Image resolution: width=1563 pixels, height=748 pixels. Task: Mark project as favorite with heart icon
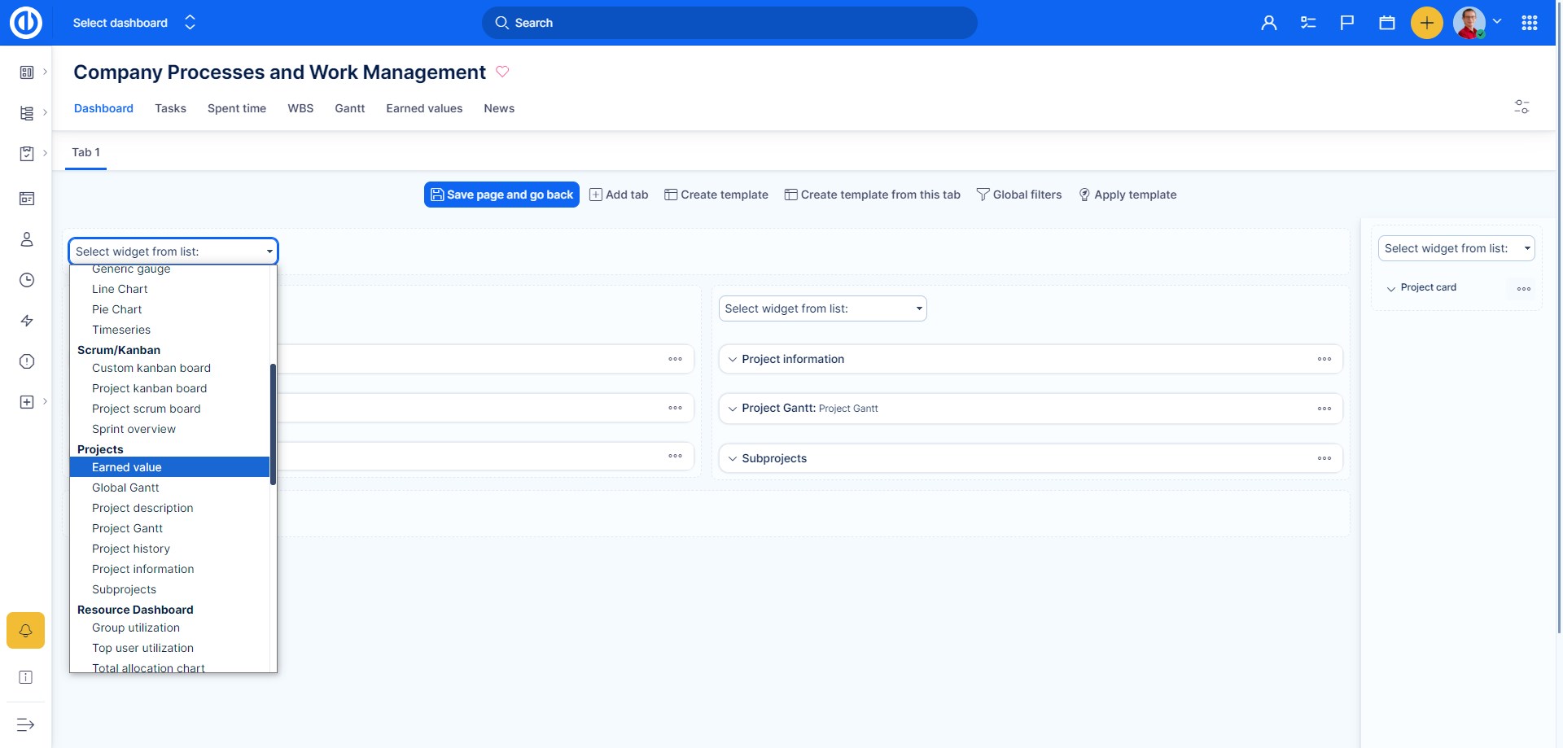pyautogui.click(x=502, y=72)
